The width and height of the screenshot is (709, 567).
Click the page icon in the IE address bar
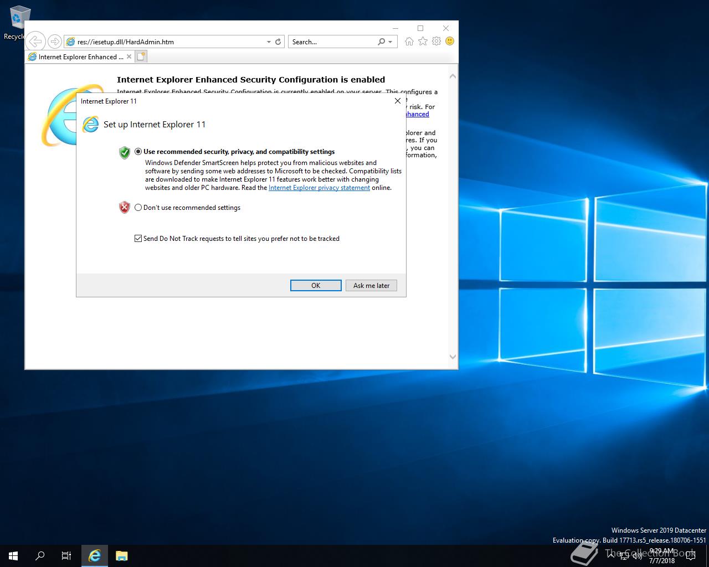click(70, 42)
